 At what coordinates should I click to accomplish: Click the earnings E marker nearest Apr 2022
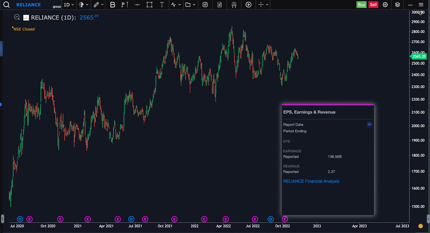coord(226,219)
